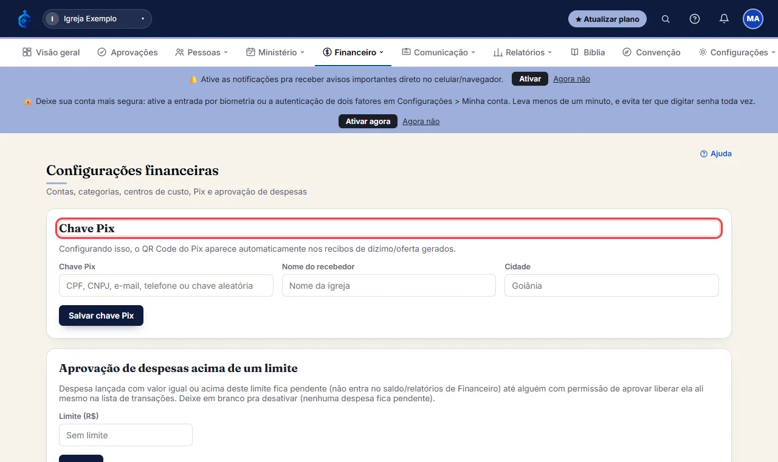Click the Convenção compass icon
This screenshot has width=778, height=462.
click(x=627, y=52)
